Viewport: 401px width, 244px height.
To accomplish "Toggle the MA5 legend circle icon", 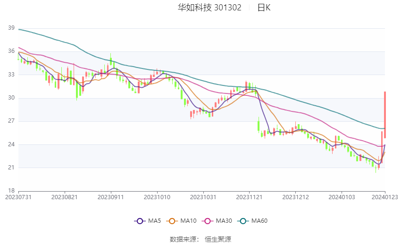I will click(x=140, y=221).
